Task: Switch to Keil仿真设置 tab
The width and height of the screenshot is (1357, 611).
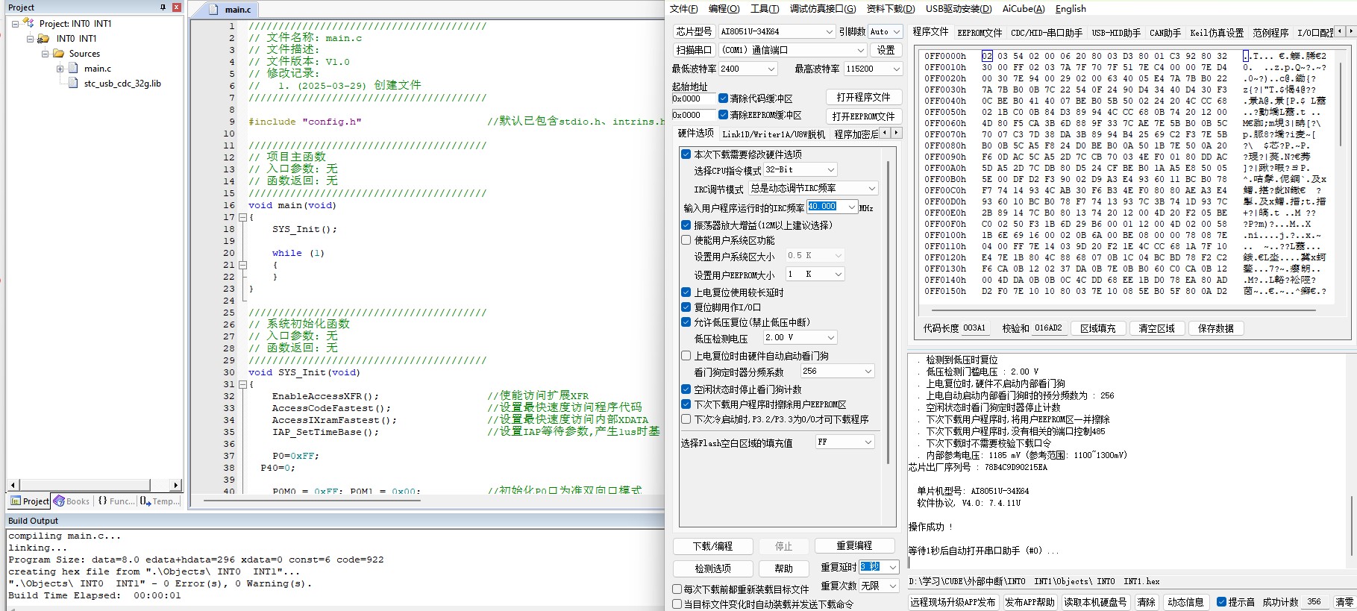Action: pos(1216,33)
